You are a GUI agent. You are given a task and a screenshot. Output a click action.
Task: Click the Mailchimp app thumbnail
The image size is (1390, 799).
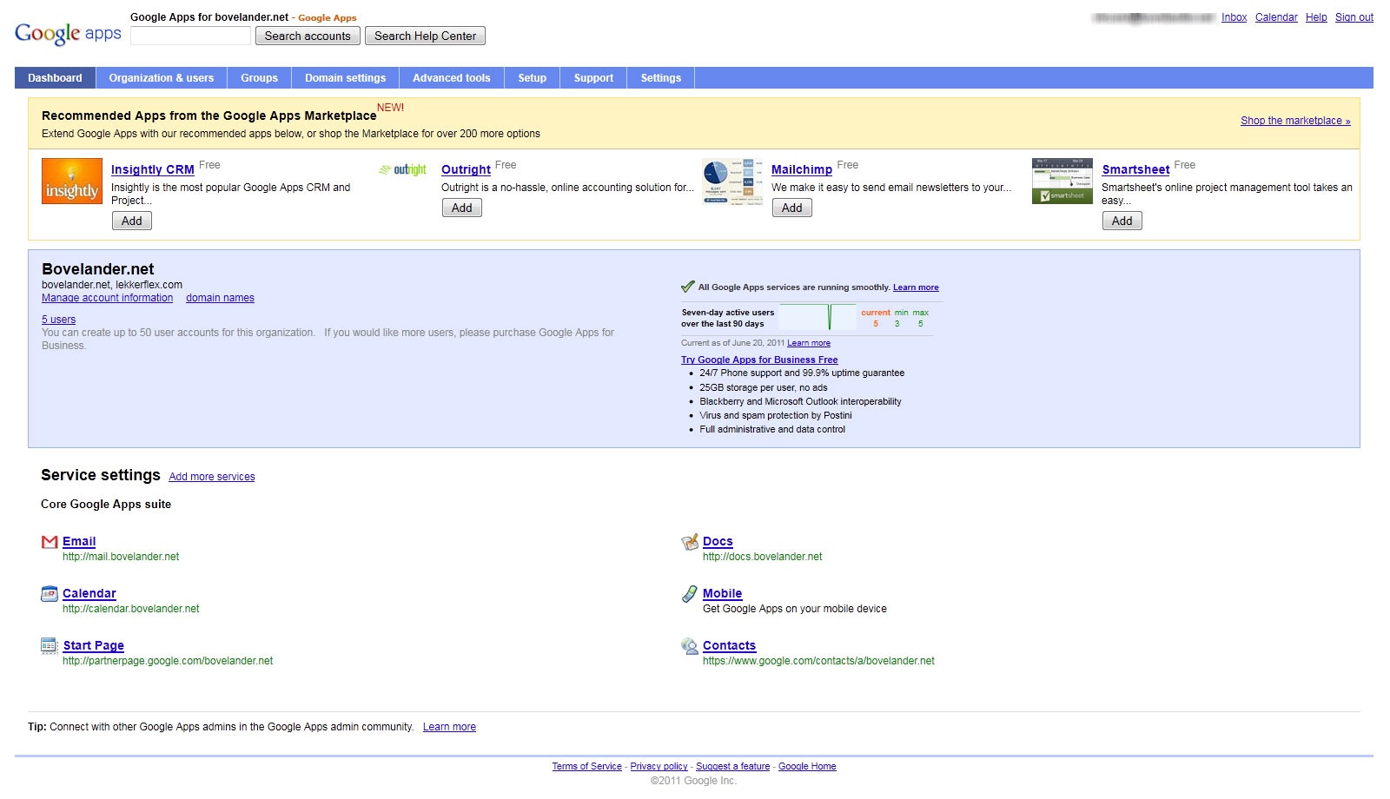click(732, 182)
